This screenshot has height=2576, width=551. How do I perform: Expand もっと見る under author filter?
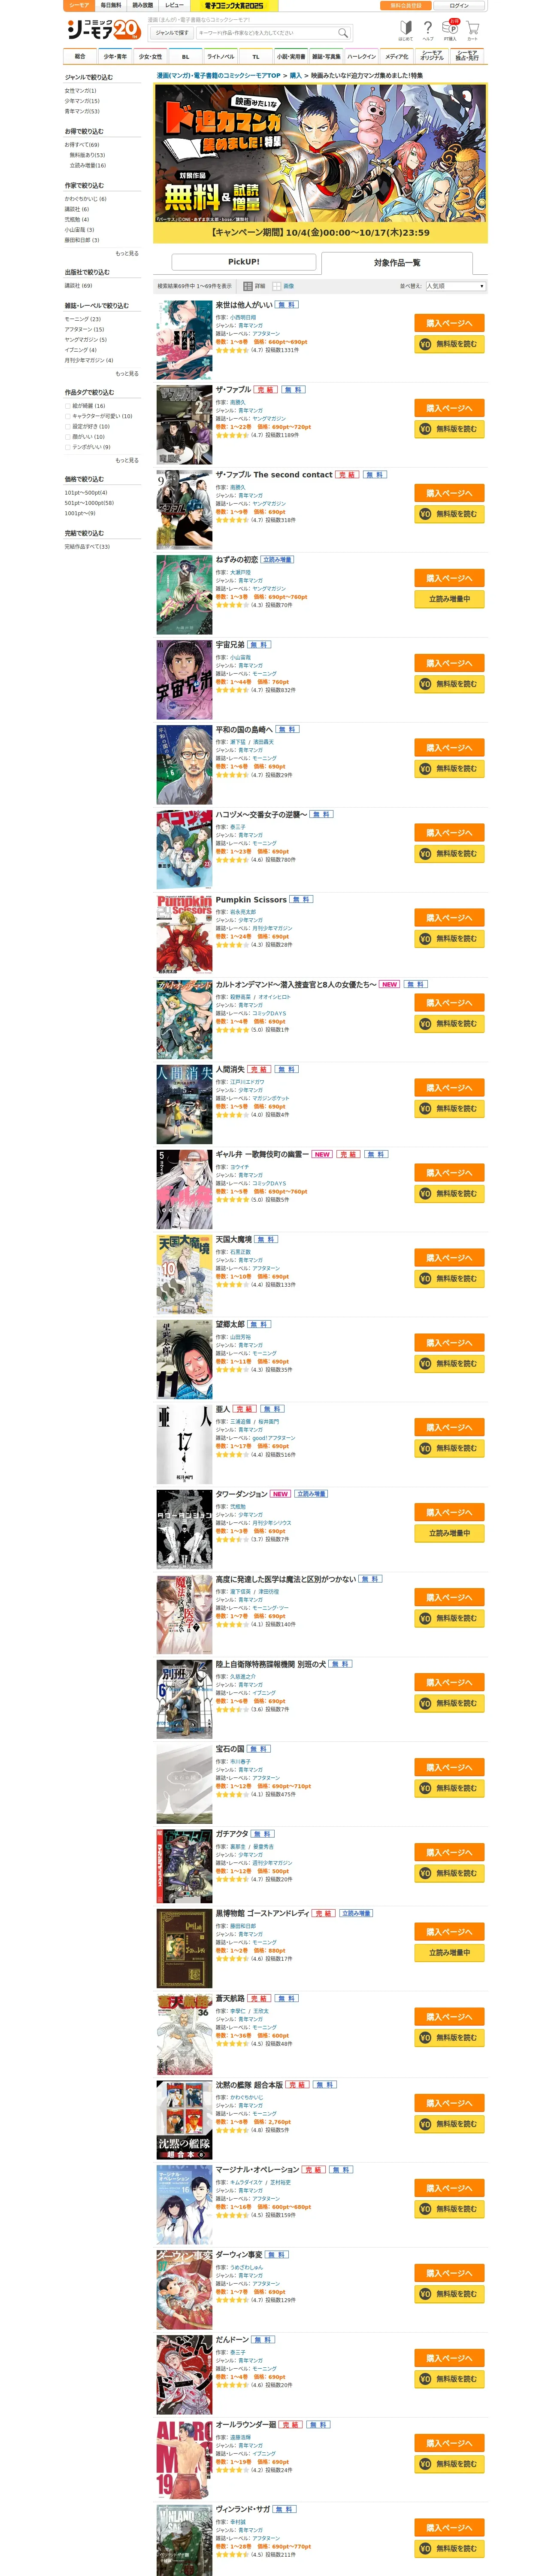pyautogui.click(x=127, y=253)
